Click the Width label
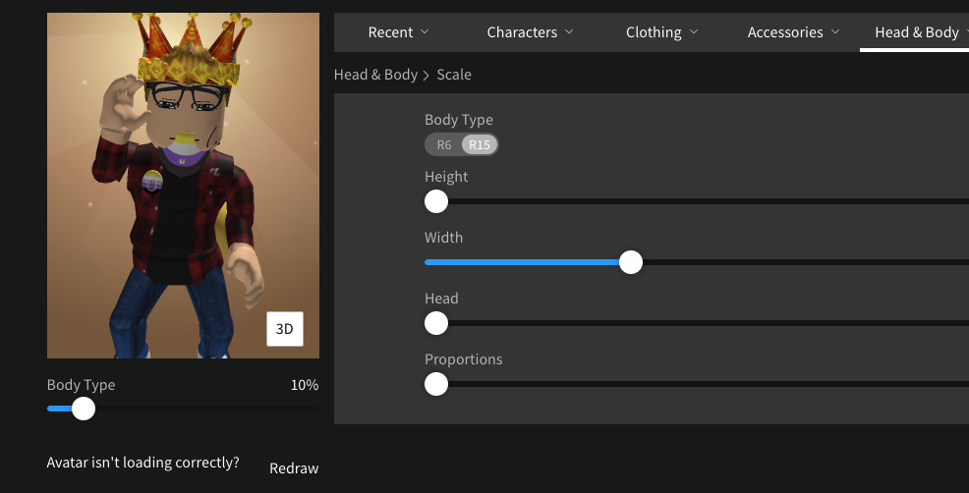Screen dimensions: 969x493 [443, 238]
